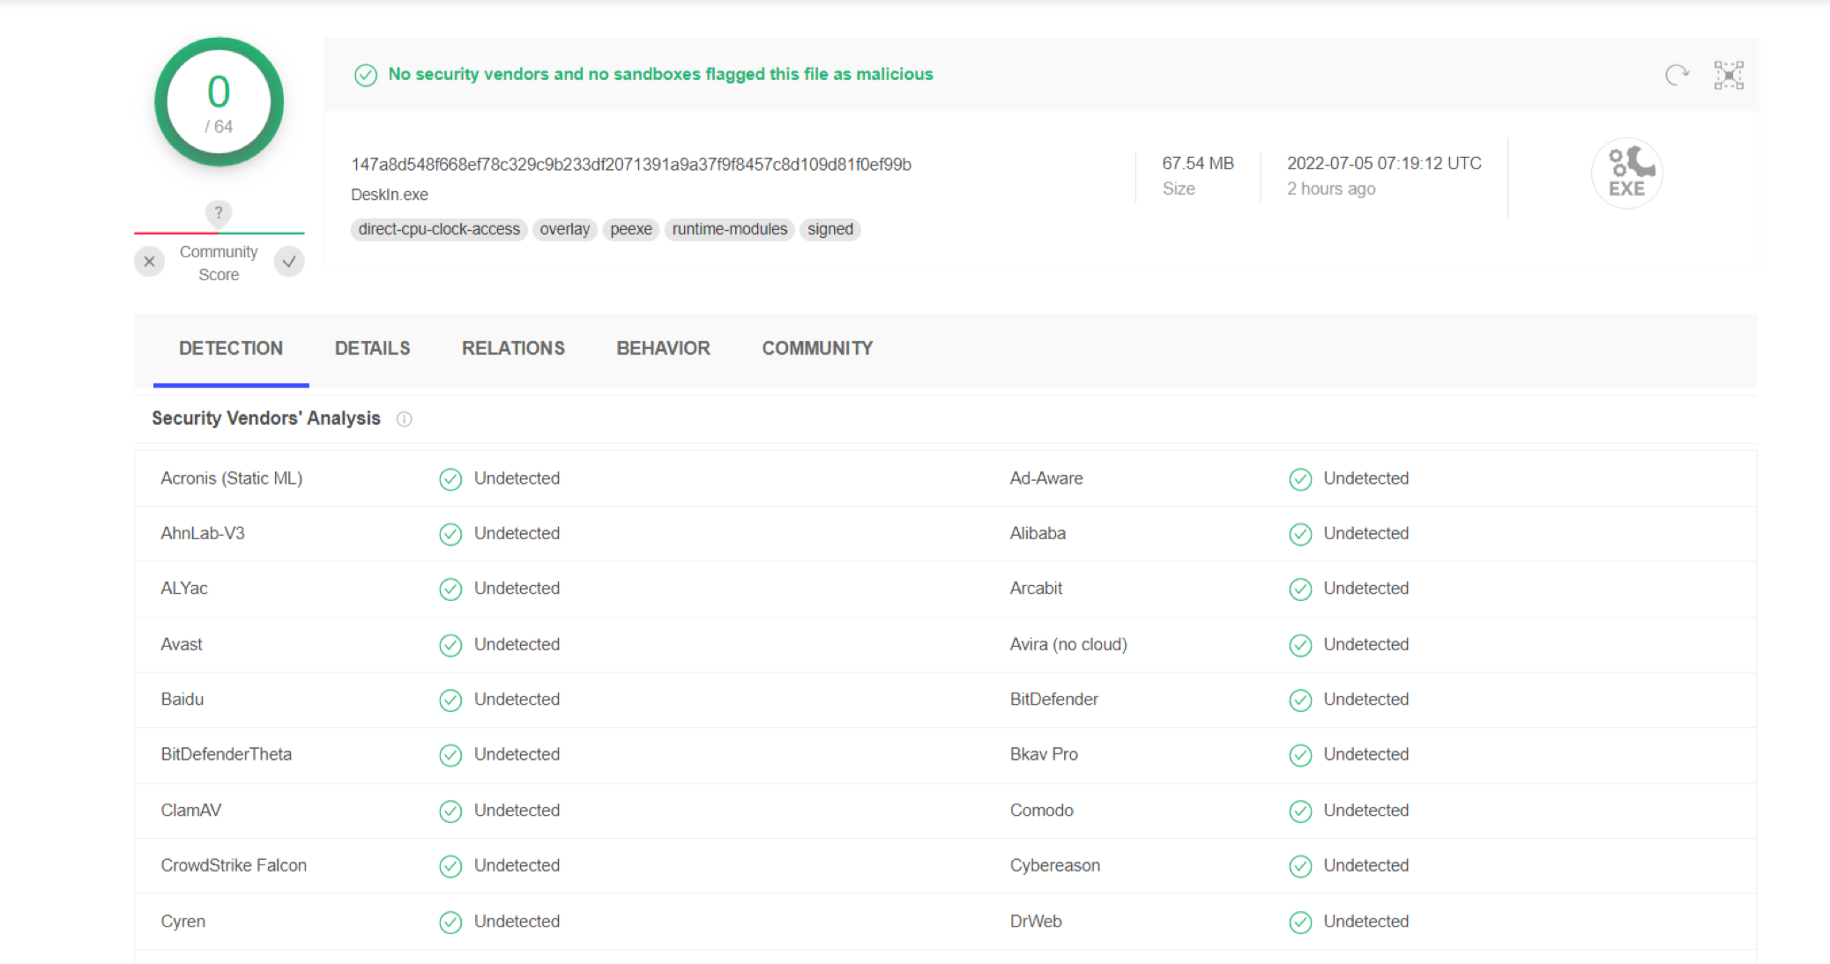
Task: Switch to the DETAILS tab
Action: coord(372,348)
